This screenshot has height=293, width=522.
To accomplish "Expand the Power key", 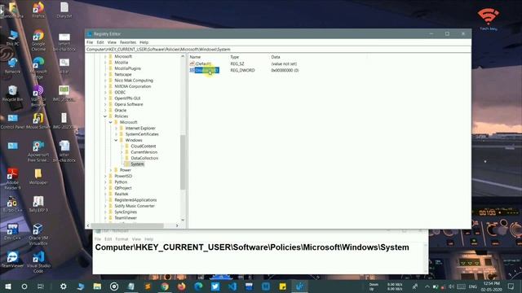I will 111,170.
